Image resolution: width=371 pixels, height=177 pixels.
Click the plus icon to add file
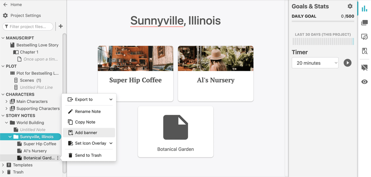[x=60, y=26]
